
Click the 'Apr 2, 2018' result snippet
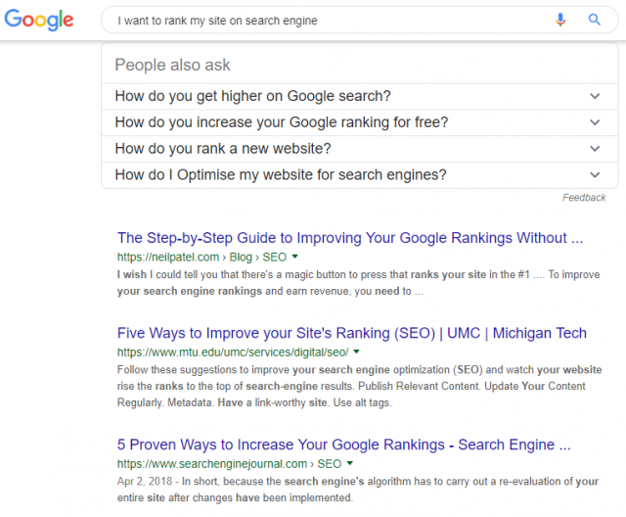tap(358, 490)
